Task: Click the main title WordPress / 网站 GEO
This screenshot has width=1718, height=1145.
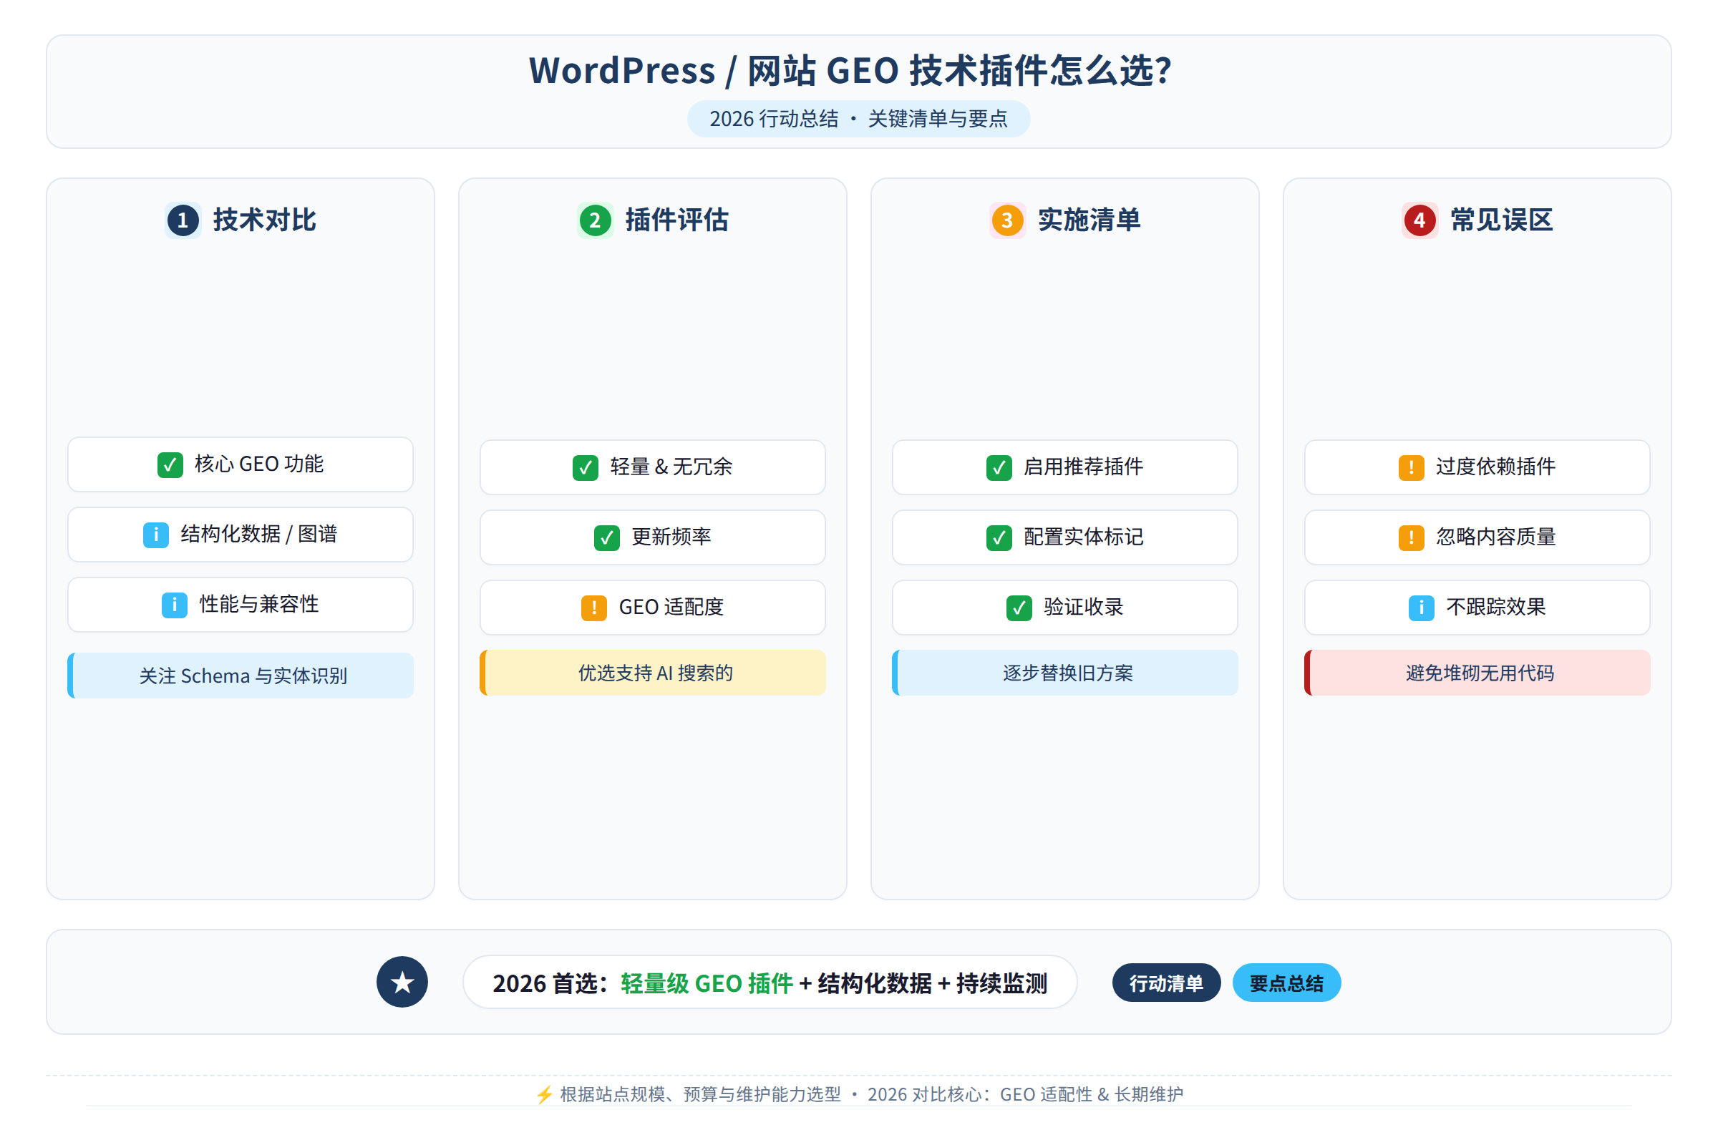Action: tap(851, 71)
